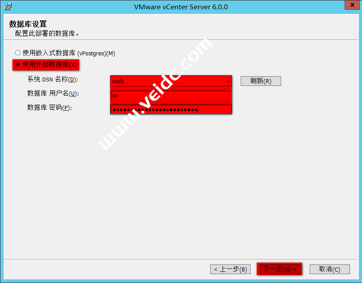The image size is (362, 283).
Task: Click the 数据库设置 heading text
Action: (28, 24)
